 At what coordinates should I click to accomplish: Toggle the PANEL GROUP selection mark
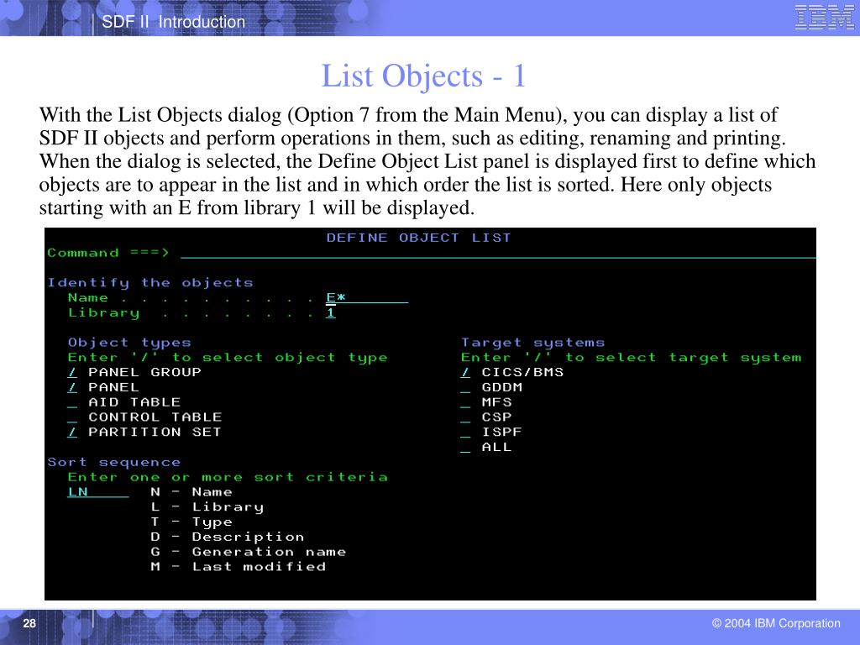coord(72,372)
